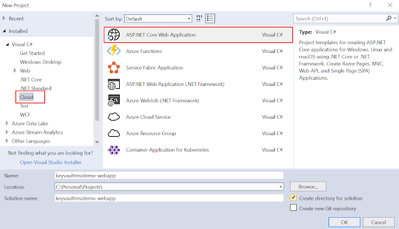
Task: Expand the Azure Stream Analytics node
Action: coord(7,132)
